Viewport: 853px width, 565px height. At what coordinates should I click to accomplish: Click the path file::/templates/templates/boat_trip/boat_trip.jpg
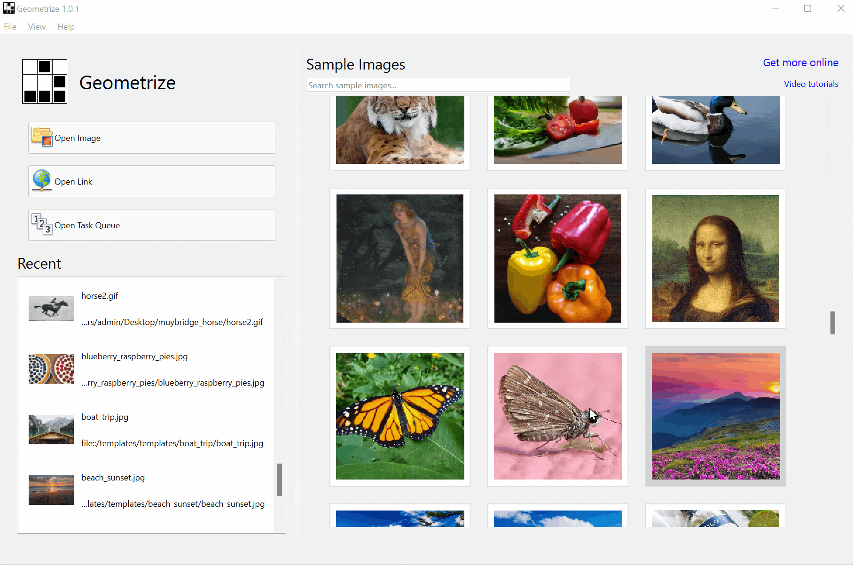(172, 443)
